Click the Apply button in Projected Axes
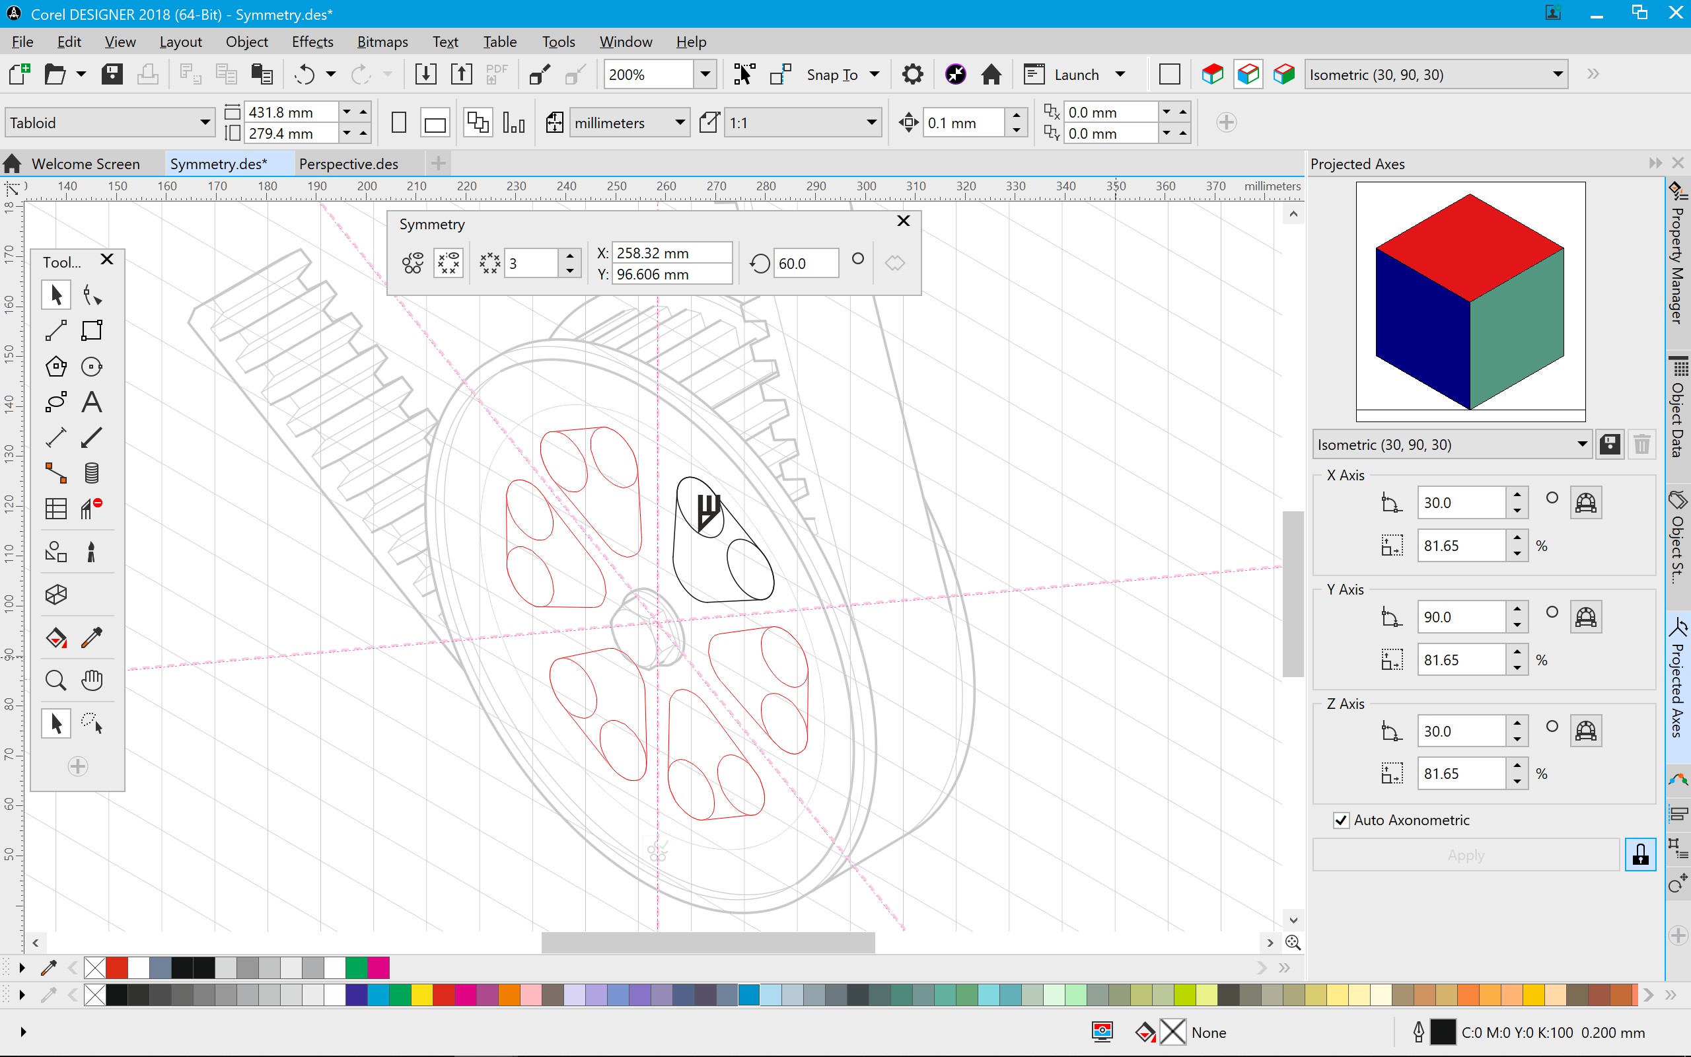The height and width of the screenshot is (1057, 1691). pos(1464,855)
